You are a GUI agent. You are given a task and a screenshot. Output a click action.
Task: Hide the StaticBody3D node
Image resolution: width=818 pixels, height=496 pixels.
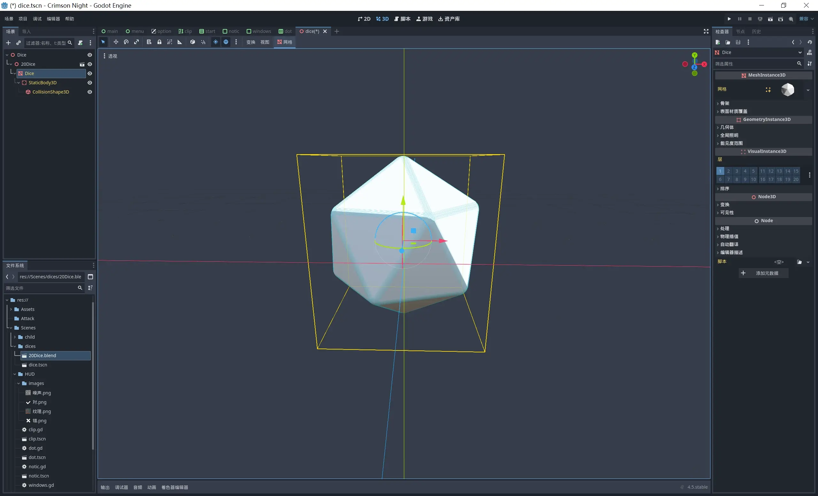tap(90, 83)
